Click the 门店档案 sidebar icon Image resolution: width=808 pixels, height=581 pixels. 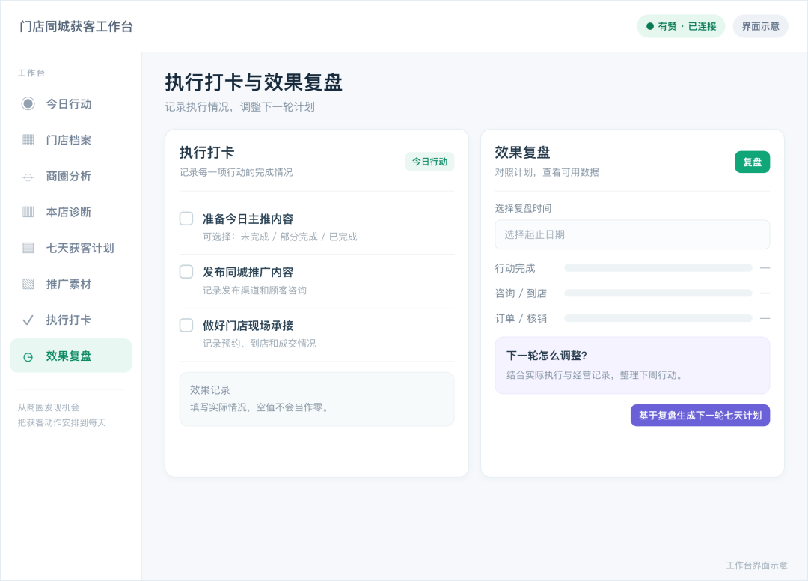[28, 140]
